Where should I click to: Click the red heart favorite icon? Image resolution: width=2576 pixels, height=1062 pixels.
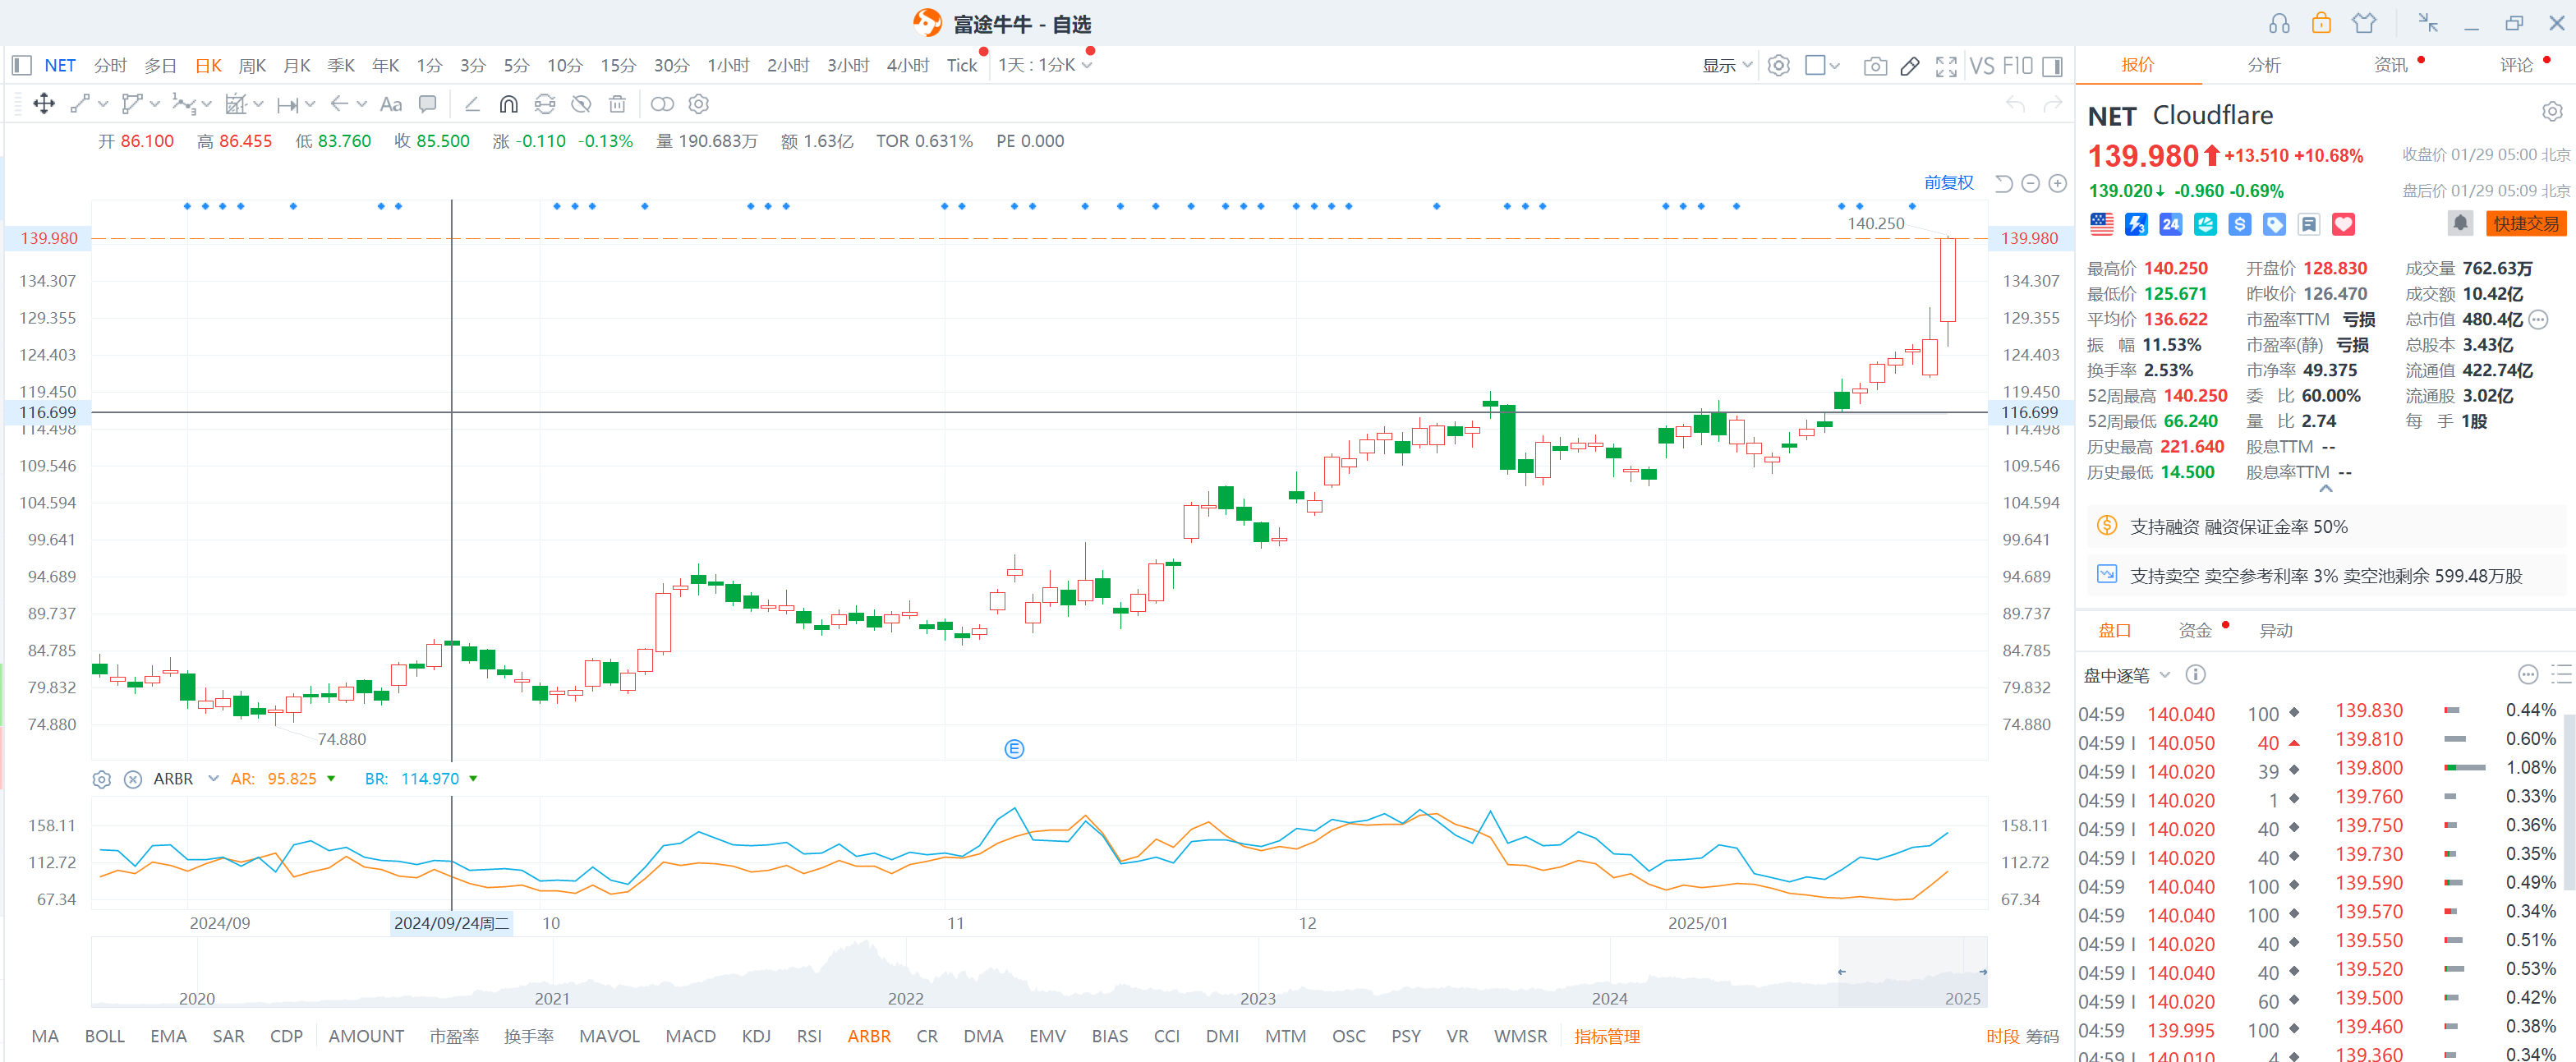click(x=2343, y=224)
